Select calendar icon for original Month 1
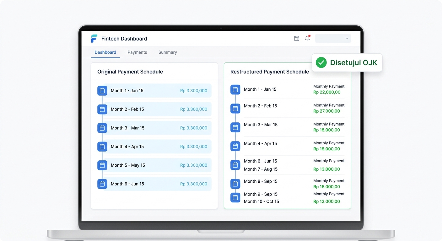The width and height of the screenshot is (442, 241). (x=102, y=91)
